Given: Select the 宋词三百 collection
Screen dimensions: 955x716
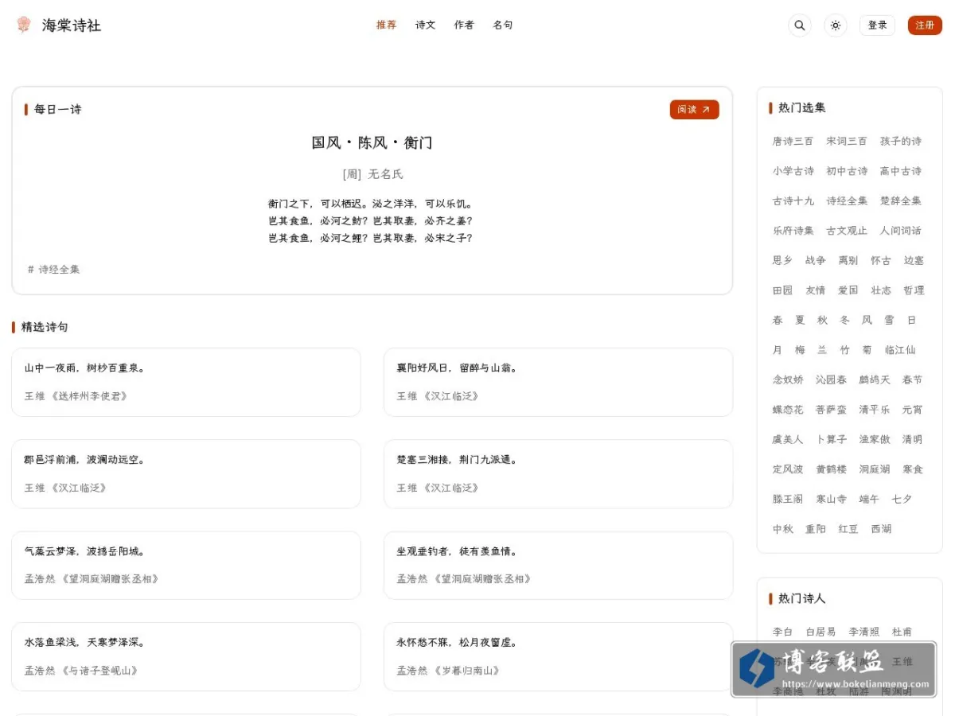Looking at the screenshot, I should [847, 142].
